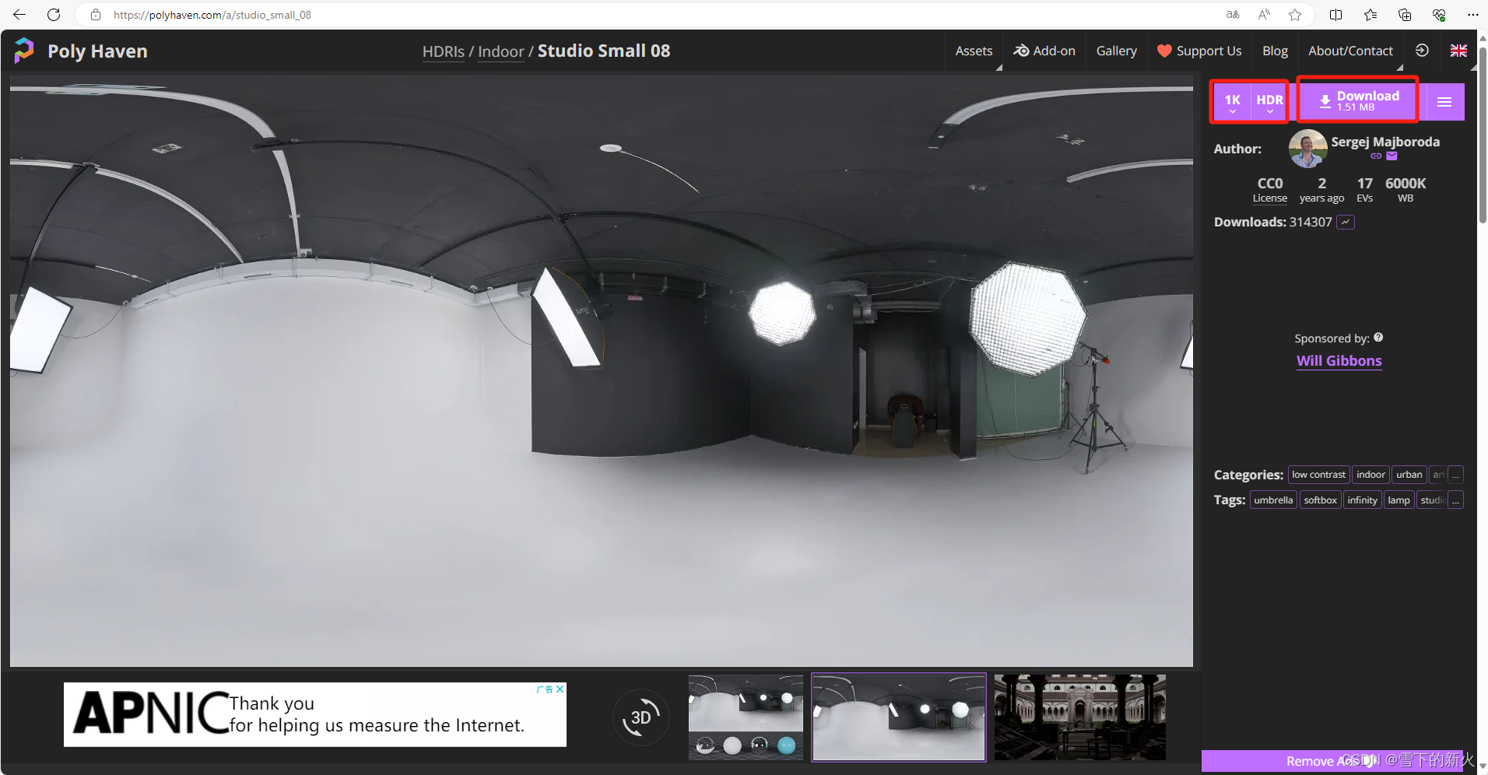The height and width of the screenshot is (775, 1488).
Task: Select the render spheres preview thumbnail
Action: [746, 717]
